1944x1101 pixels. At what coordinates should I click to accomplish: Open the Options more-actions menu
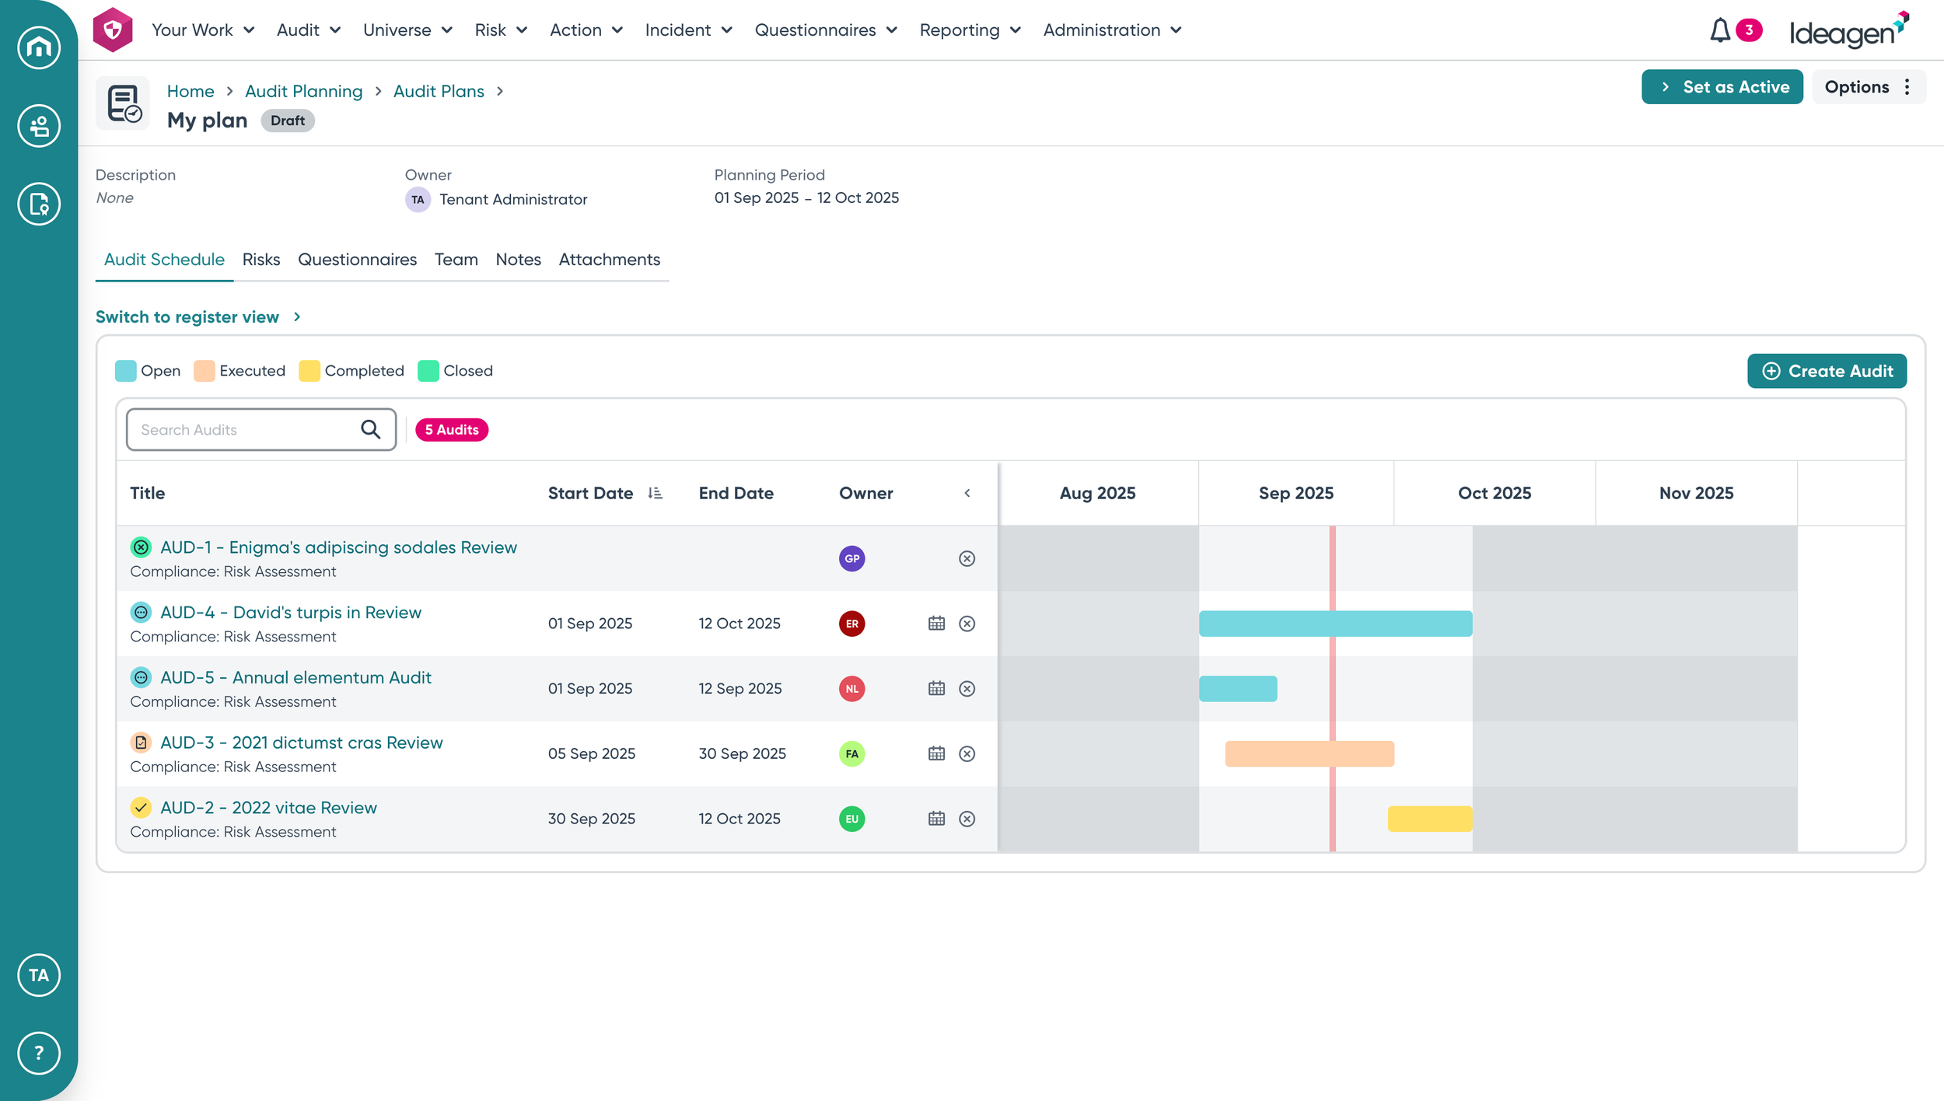[x=1869, y=87]
